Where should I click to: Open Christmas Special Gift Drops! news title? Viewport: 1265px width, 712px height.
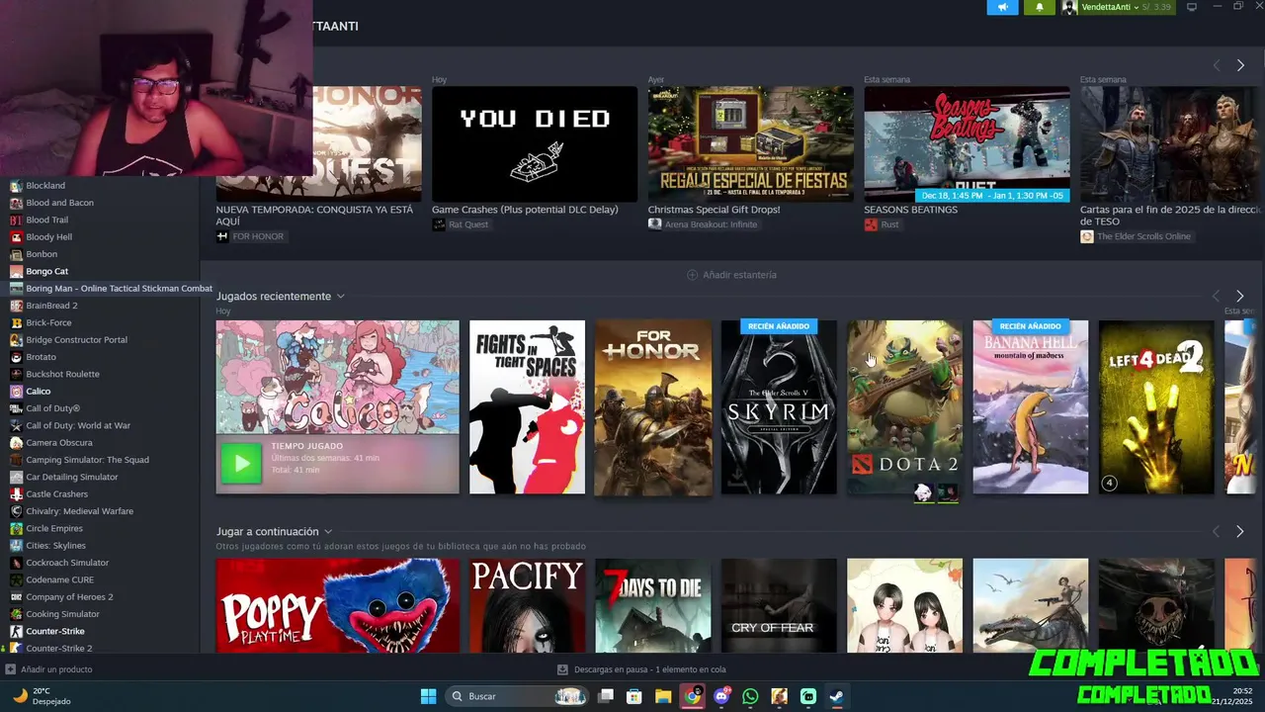pyautogui.click(x=714, y=210)
